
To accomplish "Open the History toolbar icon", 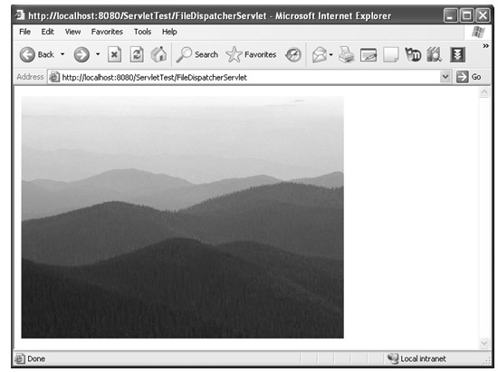I will (293, 54).
